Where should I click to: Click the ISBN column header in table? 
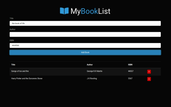[130, 65]
